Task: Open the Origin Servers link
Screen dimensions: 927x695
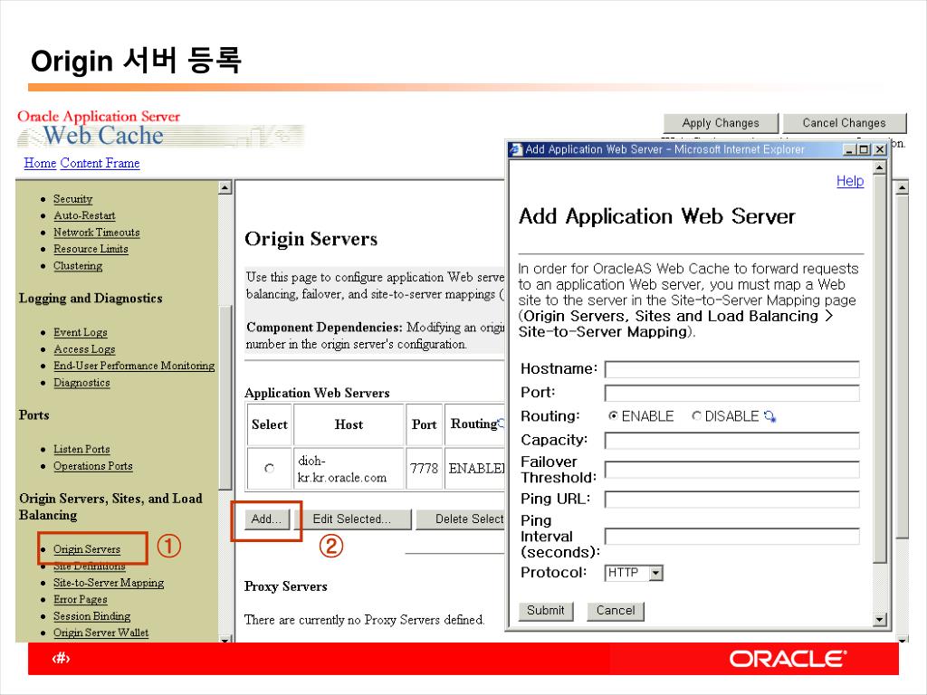Action: click(x=86, y=549)
